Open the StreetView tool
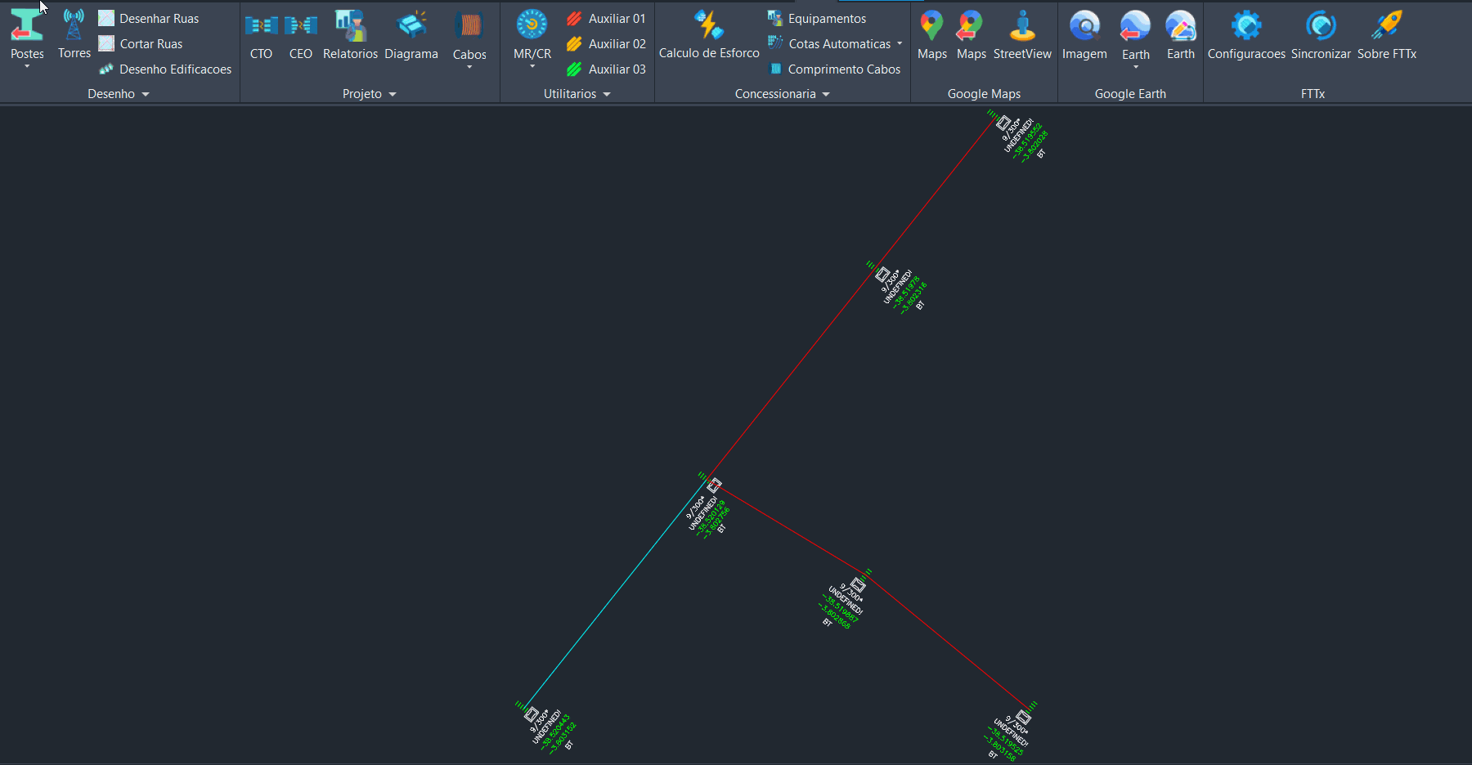 pyautogui.click(x=1022, y=33)
